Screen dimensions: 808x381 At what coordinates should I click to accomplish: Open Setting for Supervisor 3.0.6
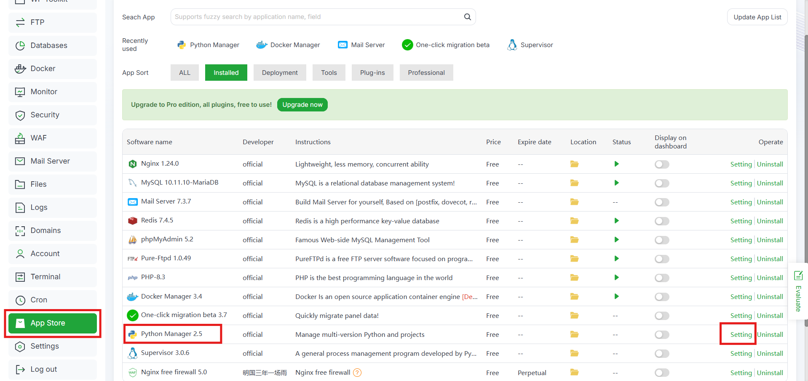[741, 353]
